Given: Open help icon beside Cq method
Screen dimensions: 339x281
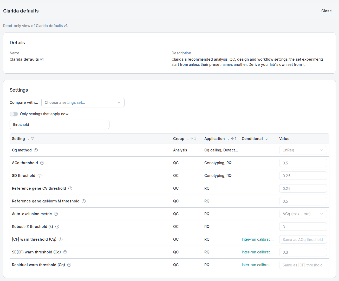Looking at the screenshot, I should [36, 150].
